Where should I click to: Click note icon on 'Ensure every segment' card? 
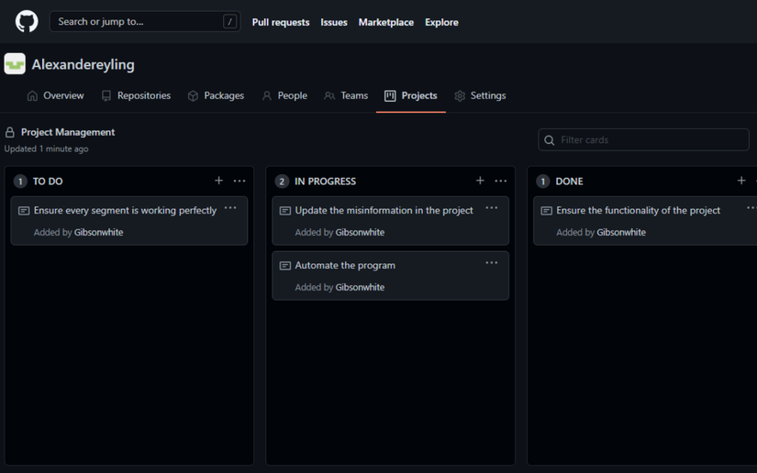click(24, 211)
